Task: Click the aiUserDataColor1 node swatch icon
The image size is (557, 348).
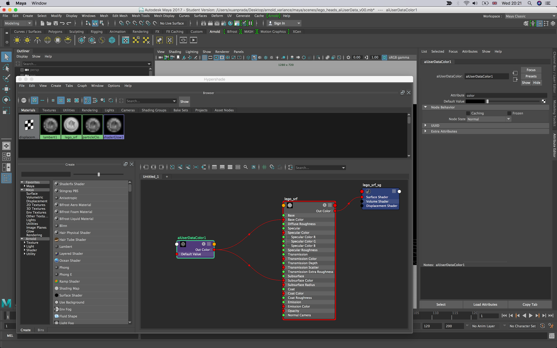Action: tap(183, 244)
